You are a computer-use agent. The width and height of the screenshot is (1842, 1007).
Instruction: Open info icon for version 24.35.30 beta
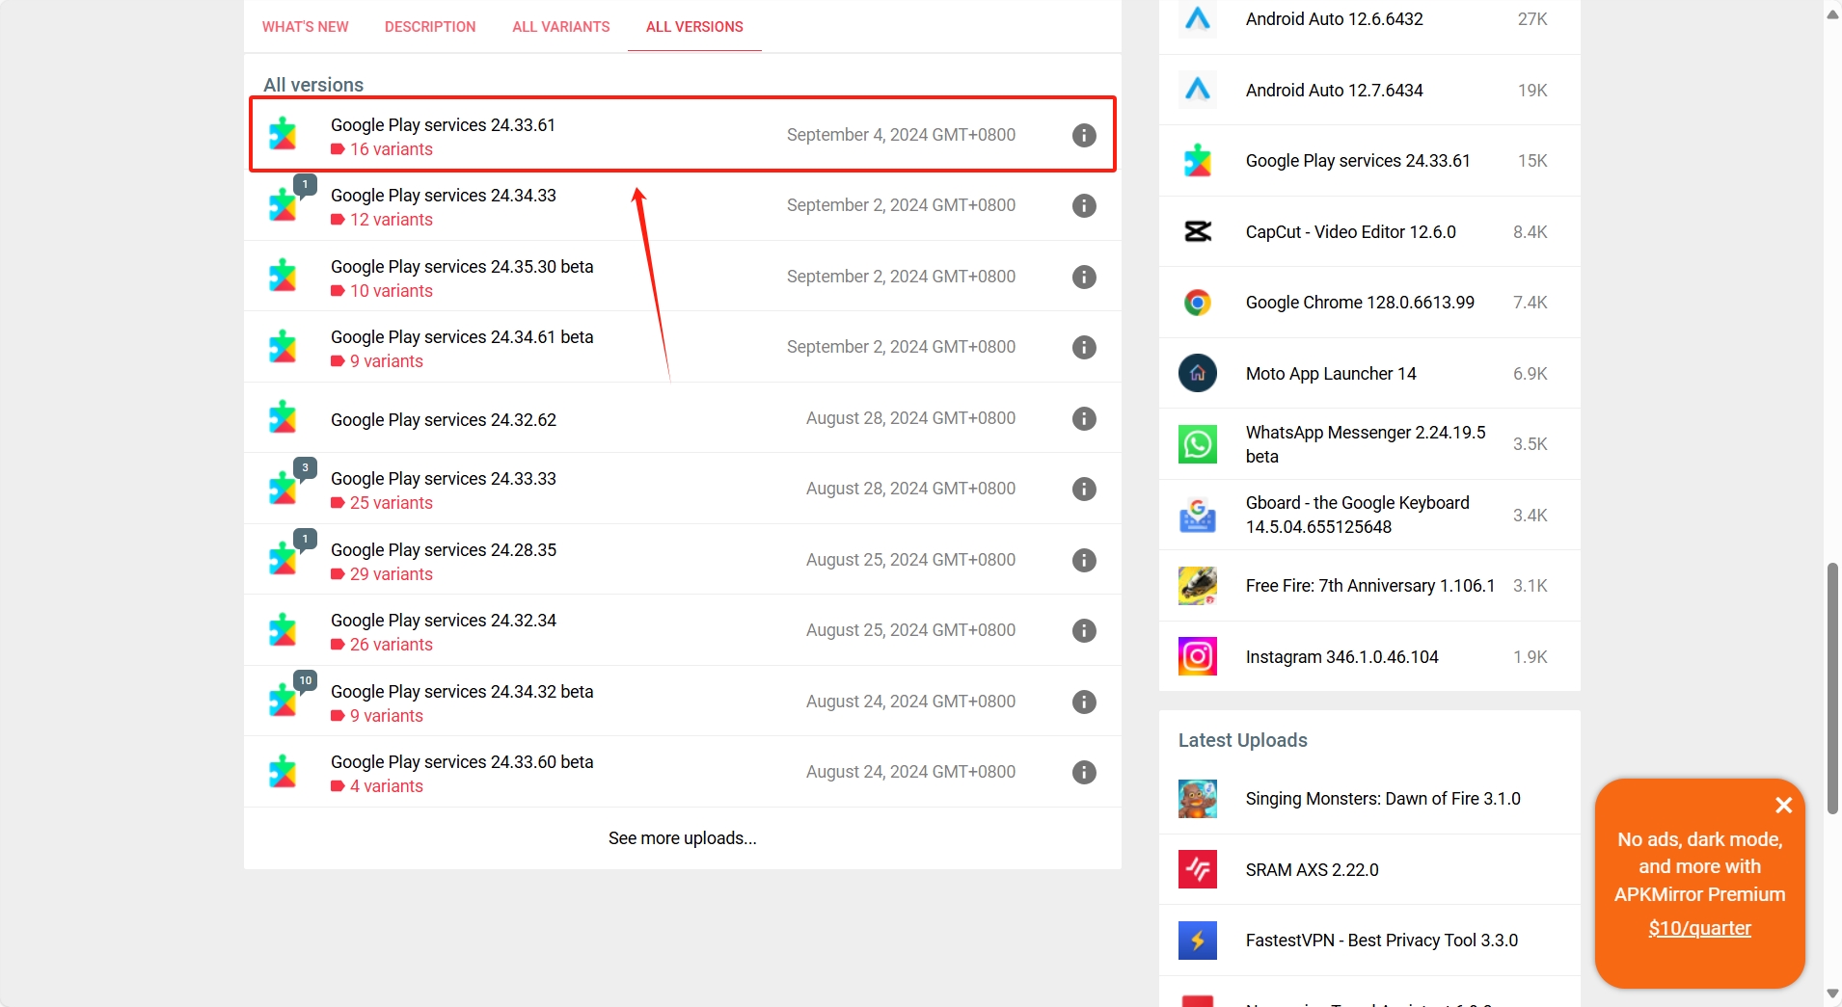tap(1084, 277)
